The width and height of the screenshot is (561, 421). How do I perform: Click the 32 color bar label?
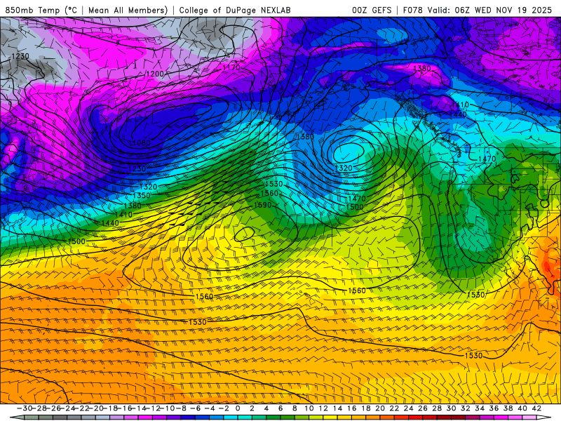pyautogui.click(x=466, y=408)
